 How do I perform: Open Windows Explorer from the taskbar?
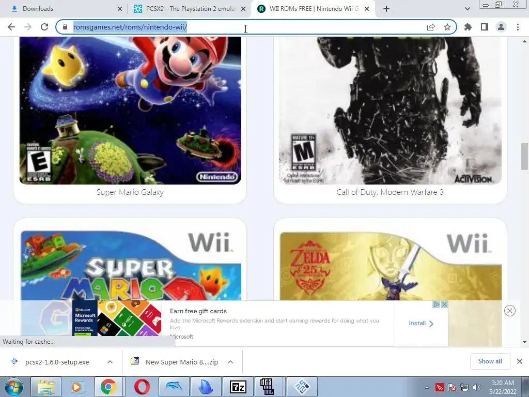[x=46, y=387]
